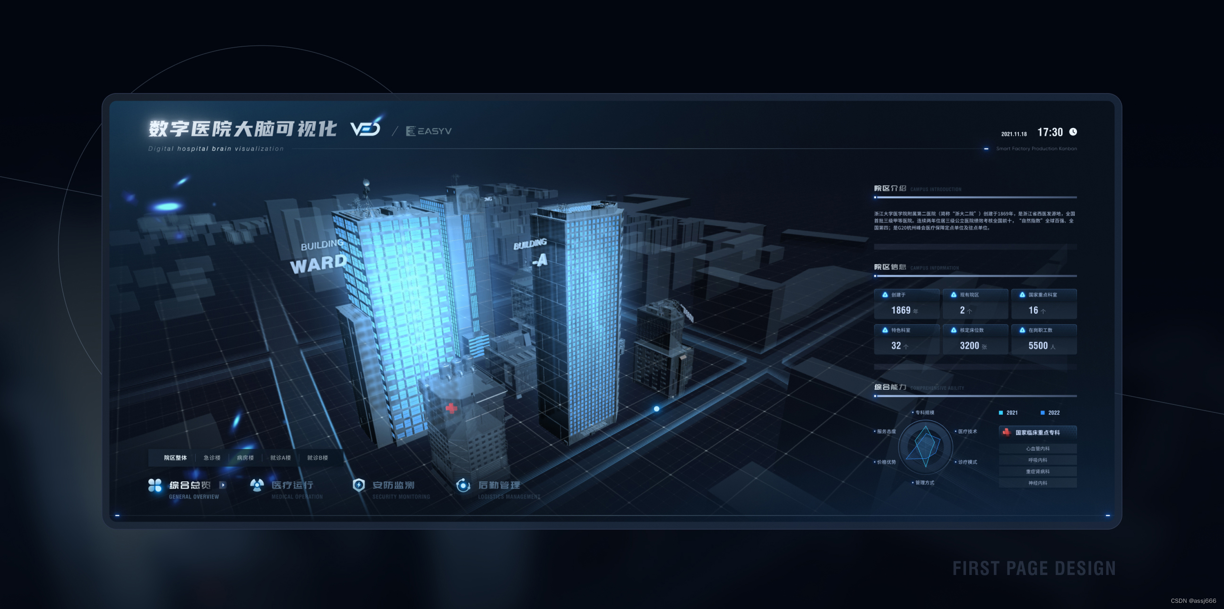
Task: Click the Medical Operation radiation-style icon
Action: (x=257, y=485)
